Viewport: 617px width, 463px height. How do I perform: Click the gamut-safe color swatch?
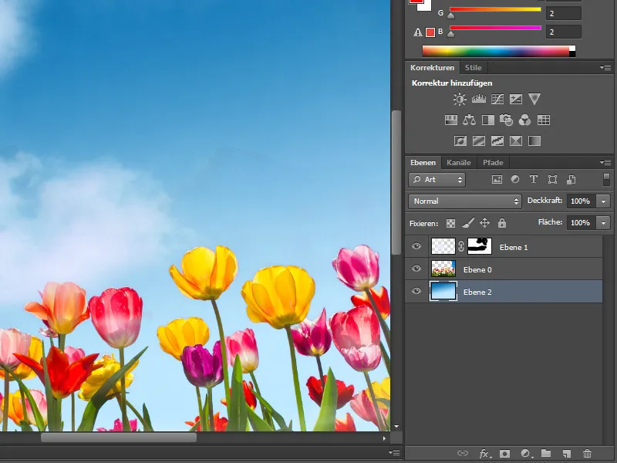pos(430,32)
